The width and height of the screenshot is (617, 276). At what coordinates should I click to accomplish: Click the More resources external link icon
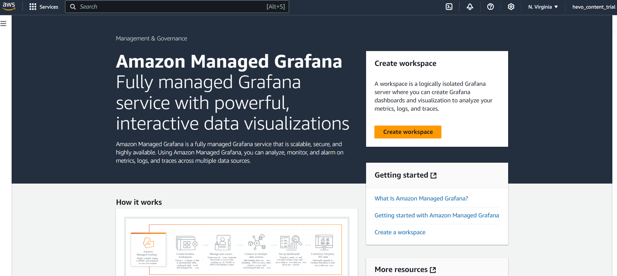(433, 270)
